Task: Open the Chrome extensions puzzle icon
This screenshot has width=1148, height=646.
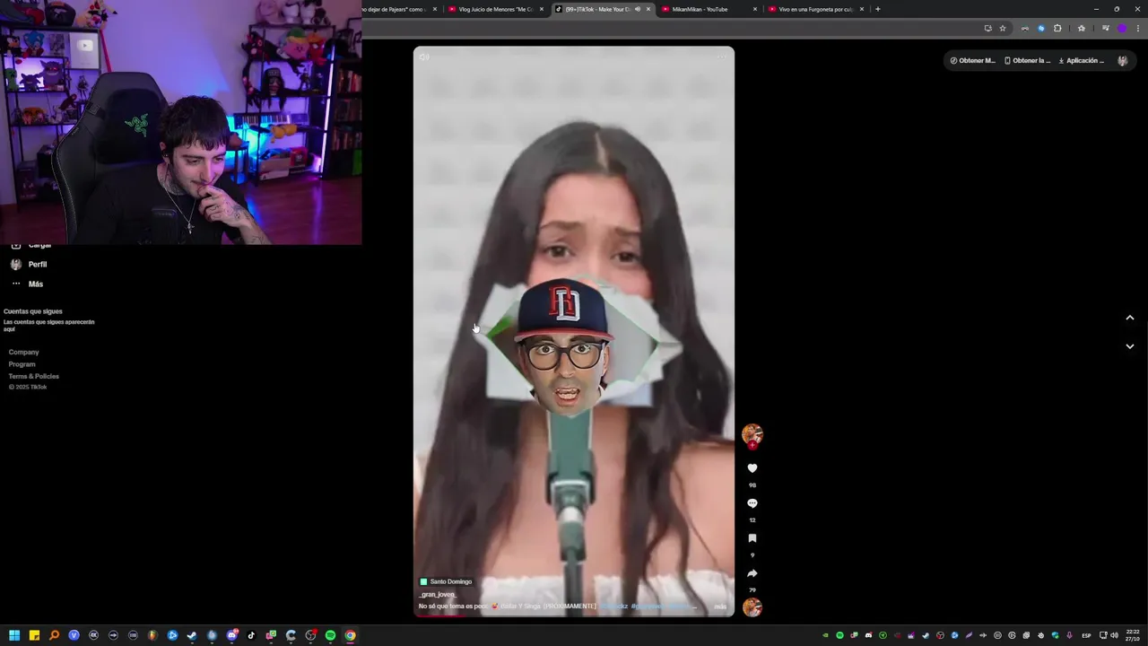Action: pyautogui.click(x=1057, y=28)
